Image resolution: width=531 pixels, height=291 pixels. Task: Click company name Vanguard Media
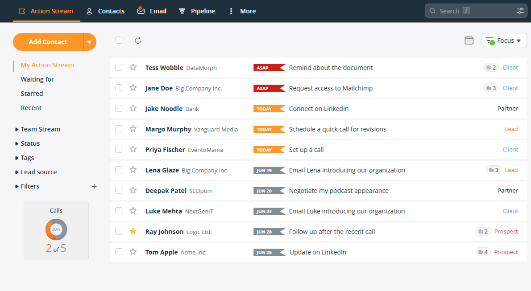coord(216,129)
